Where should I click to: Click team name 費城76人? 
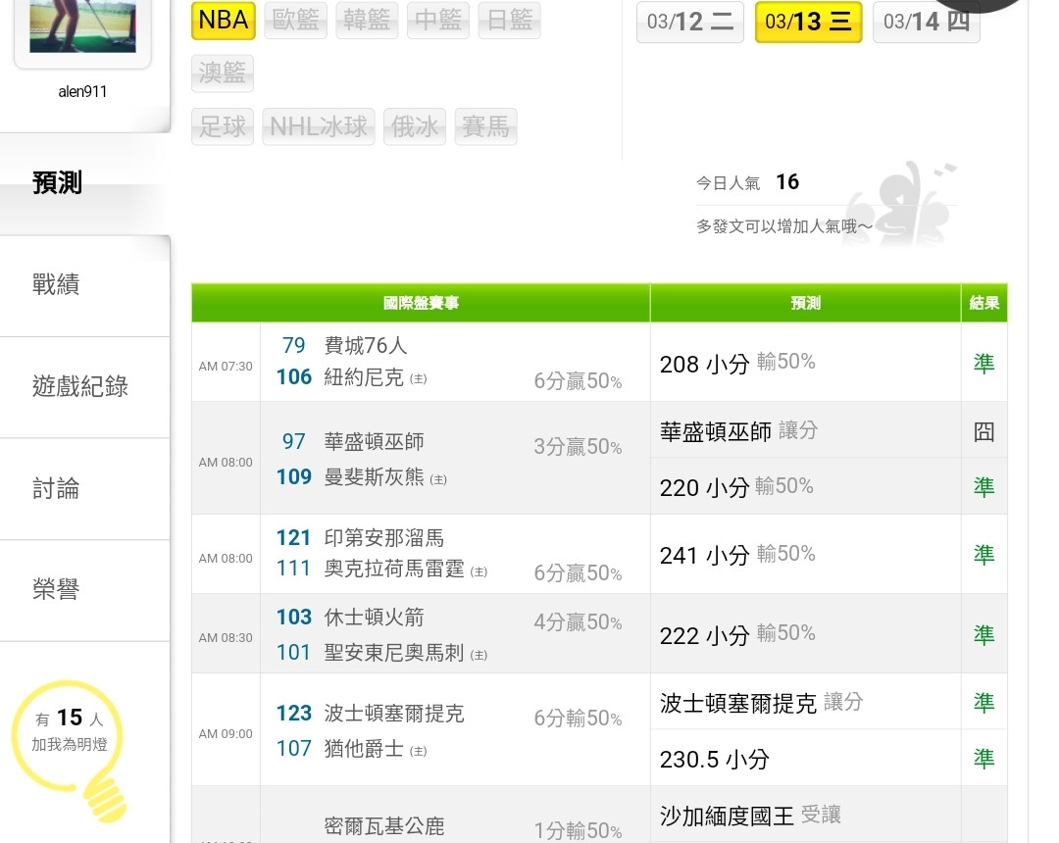(366, 346)
